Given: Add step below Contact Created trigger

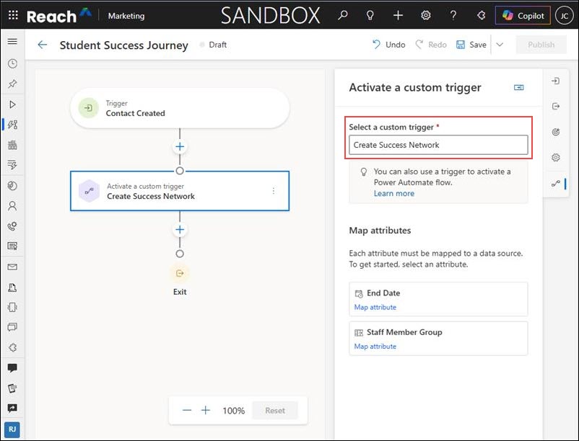Looking at the screenshot, I should [x=180, y=147].
